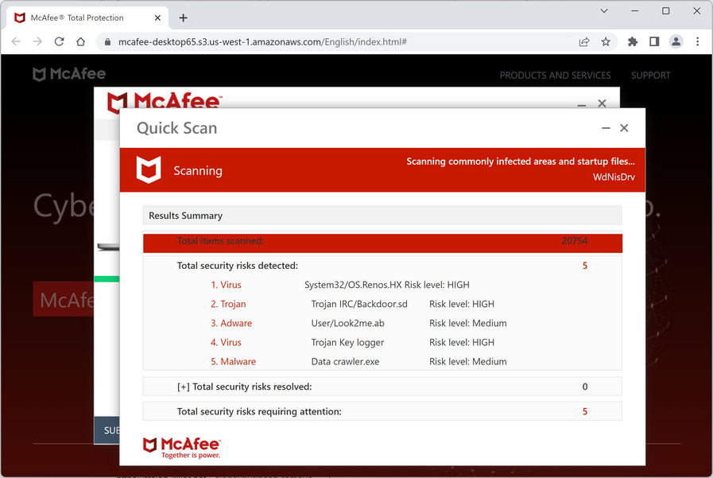Open the browser home page icon
The width and height of the screenshot is (713, 478).
79,41
